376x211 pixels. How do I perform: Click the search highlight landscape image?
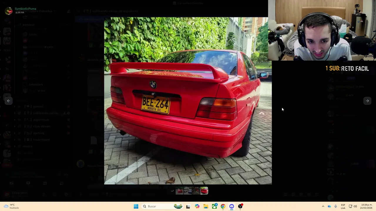[x=178, y=206]
